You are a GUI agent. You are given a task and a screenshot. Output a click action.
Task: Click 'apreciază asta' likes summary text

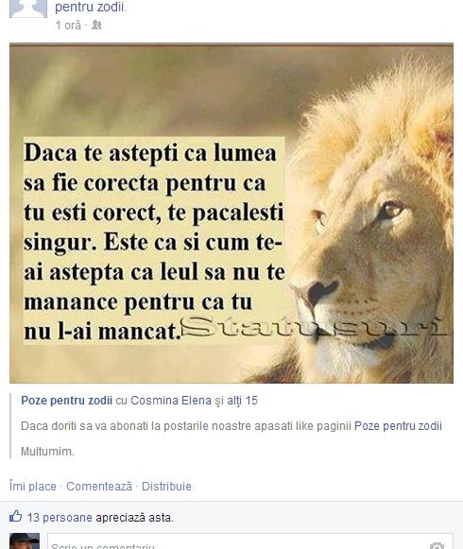click(x=134, y=517)
